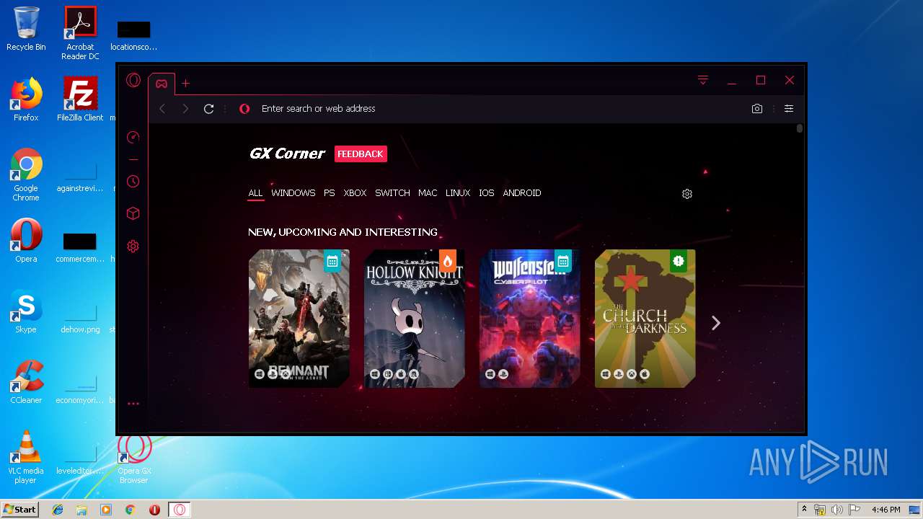Screen dimensions: 923x519
Task: Select the Firefox desktop shortcut
Action: (x=26, y=99)
